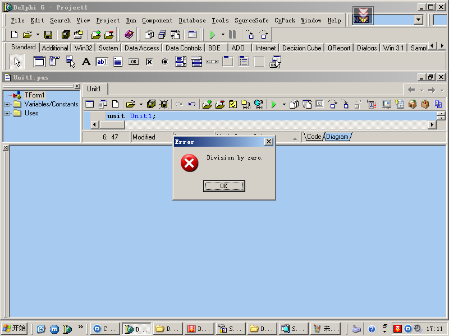Select the arrow pointer tool in the palette

17,62
